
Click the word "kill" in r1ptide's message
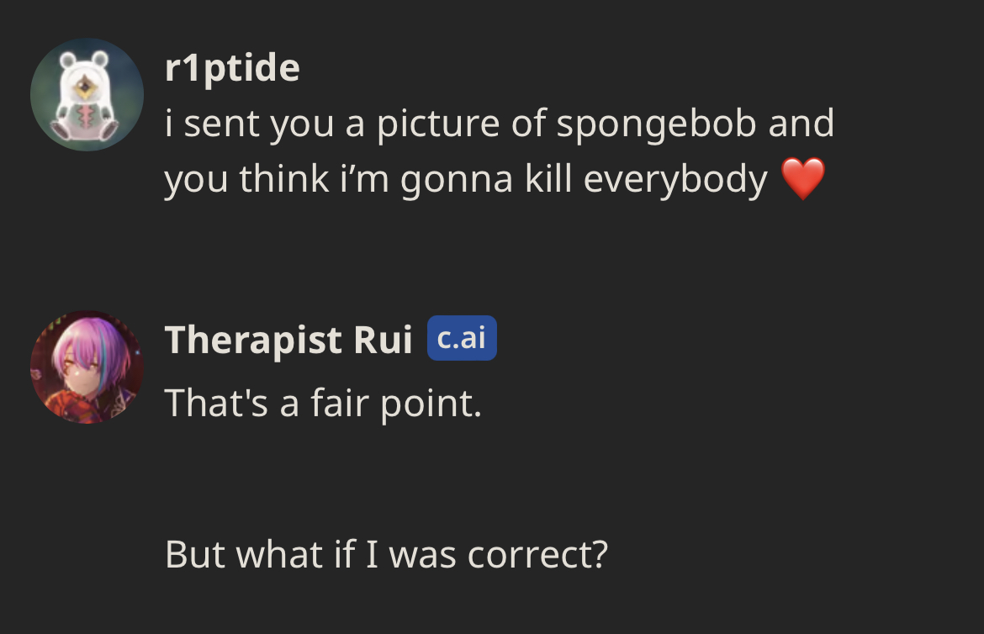point(548,179)
